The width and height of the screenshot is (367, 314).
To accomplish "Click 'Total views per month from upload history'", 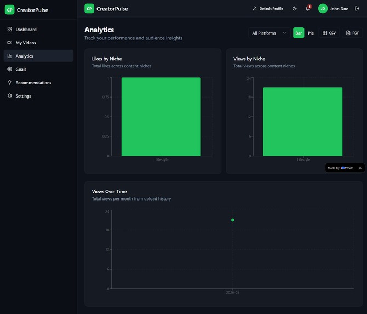I will [x=131, y=199].
